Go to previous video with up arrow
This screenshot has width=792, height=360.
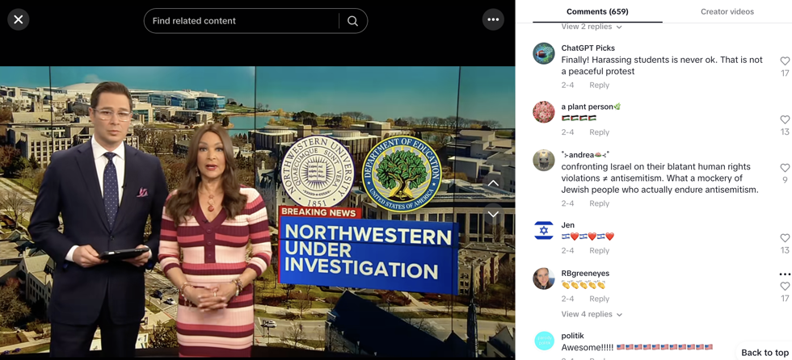click(x=493, y=183)
